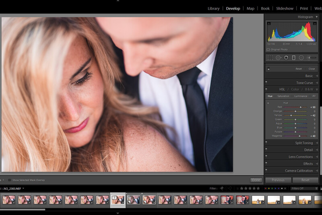The height and width of the screenshot is (215, 322).
Task: Click the Previous button
Action: click(278, 180)
